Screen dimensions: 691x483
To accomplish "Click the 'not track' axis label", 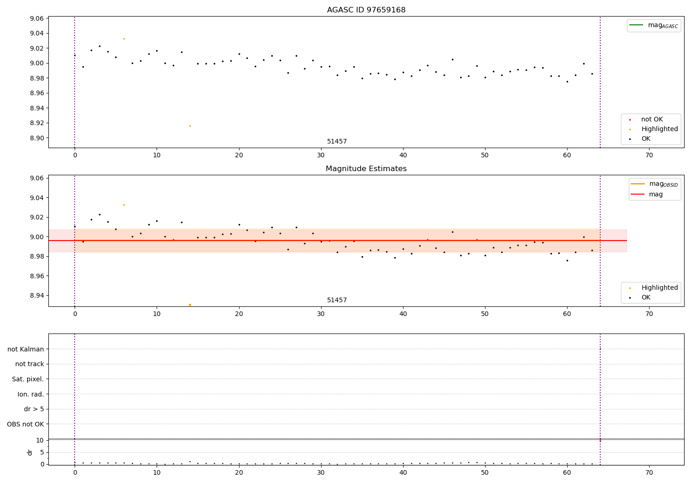I will tap(29, 364).
